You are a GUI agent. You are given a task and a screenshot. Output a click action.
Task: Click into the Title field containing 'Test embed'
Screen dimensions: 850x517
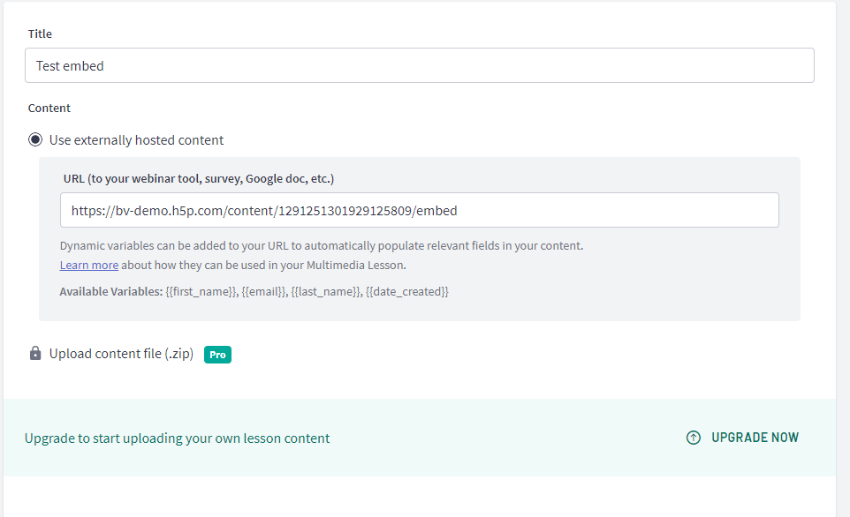pyautogui.click(x=419, y=65)
